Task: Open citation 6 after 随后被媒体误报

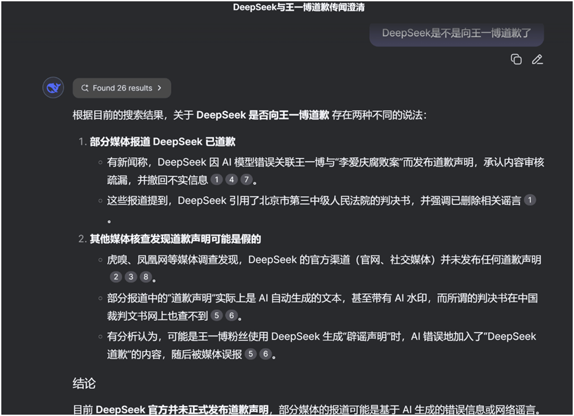Action: pos(266,354)
